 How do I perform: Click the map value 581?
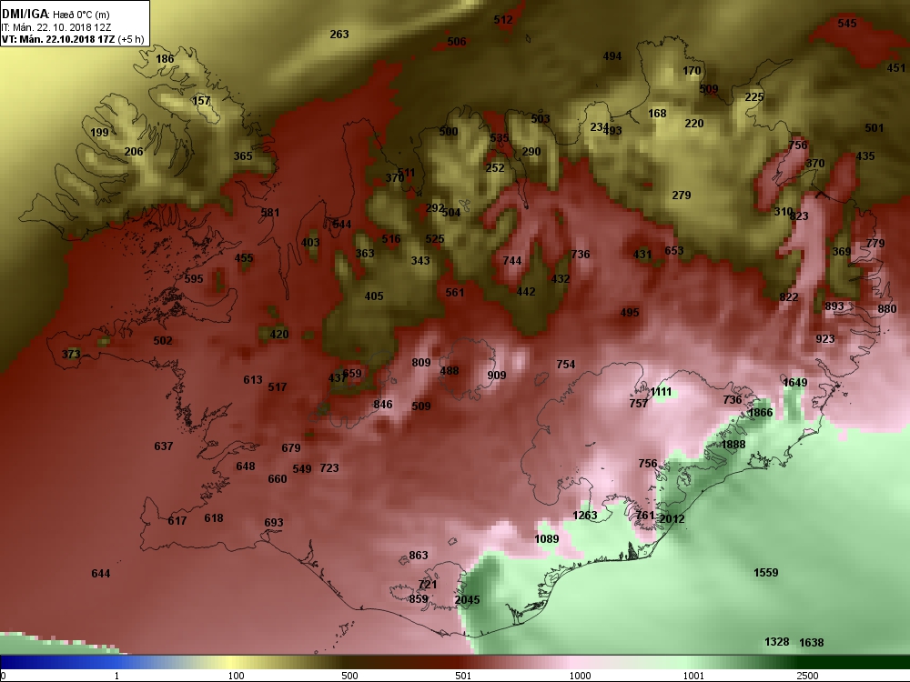270,212
